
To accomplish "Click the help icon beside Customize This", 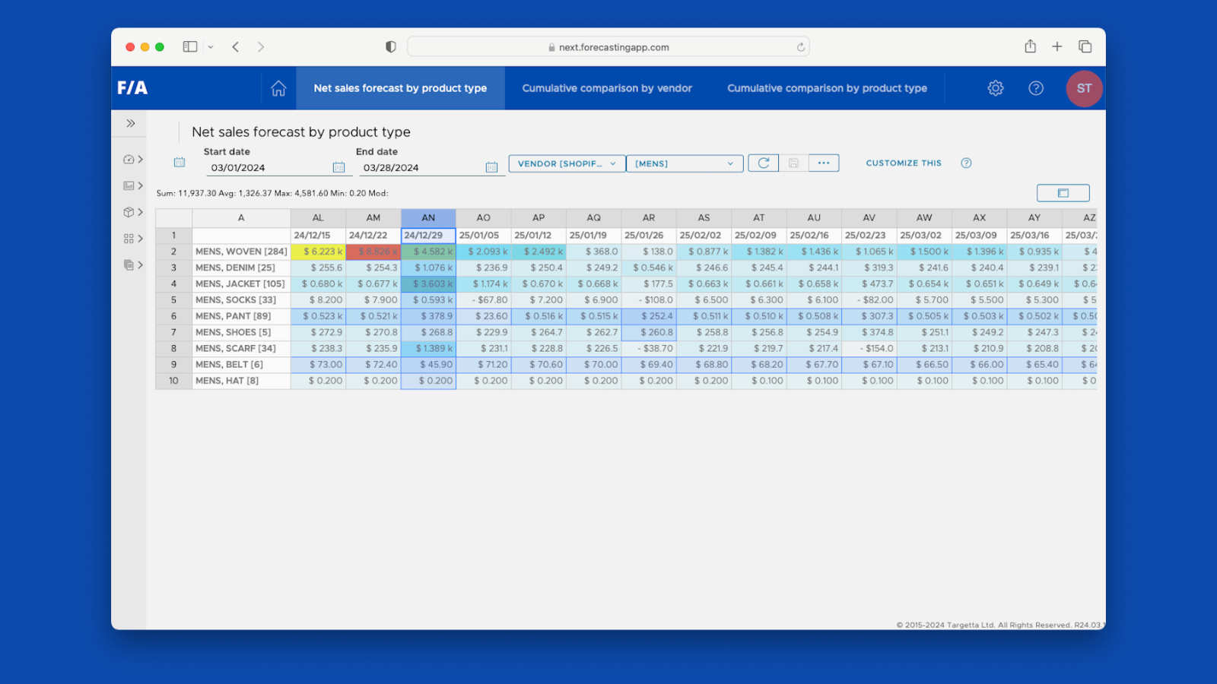I will click(966, 163).
